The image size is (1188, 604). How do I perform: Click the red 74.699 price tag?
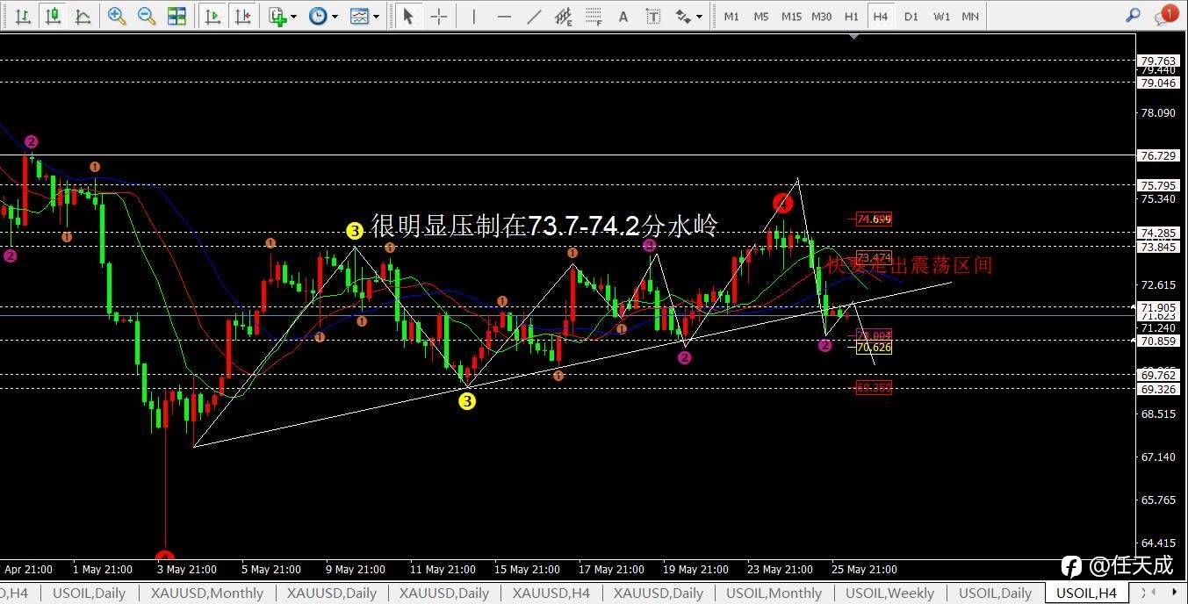tap(874, 219)
